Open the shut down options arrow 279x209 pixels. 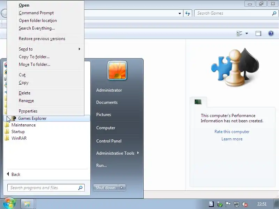coord(122,188)
